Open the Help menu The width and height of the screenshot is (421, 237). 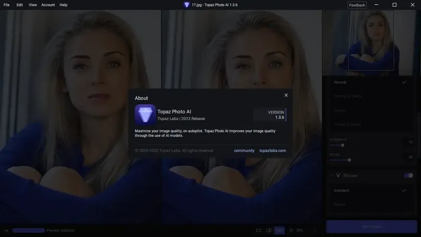[63, 5]
